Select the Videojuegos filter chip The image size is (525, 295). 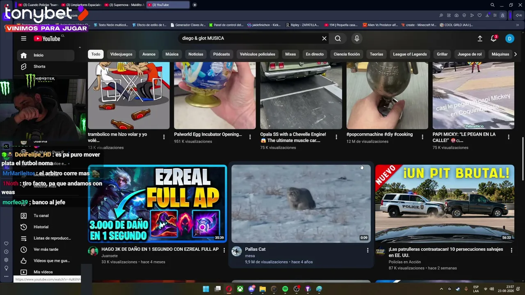pos(121,54)
